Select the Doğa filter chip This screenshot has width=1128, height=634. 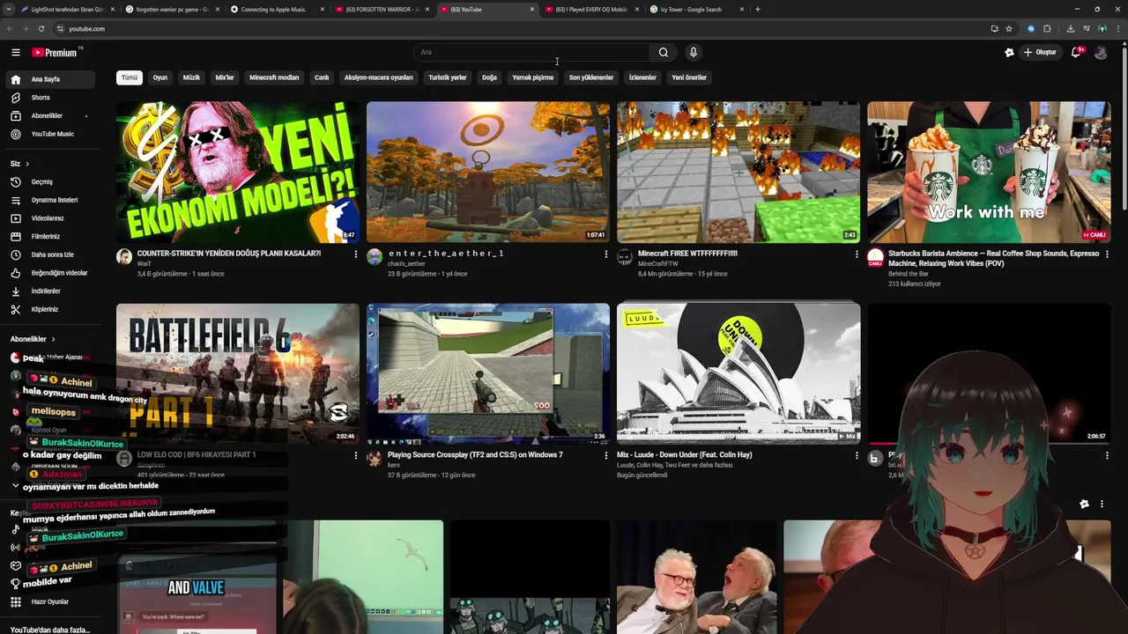[489, 77]
